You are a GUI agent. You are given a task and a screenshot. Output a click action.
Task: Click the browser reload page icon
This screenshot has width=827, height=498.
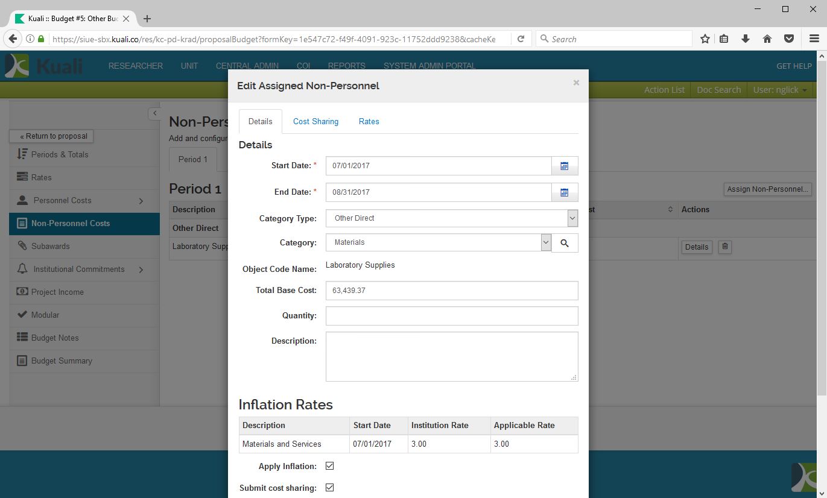521,39
